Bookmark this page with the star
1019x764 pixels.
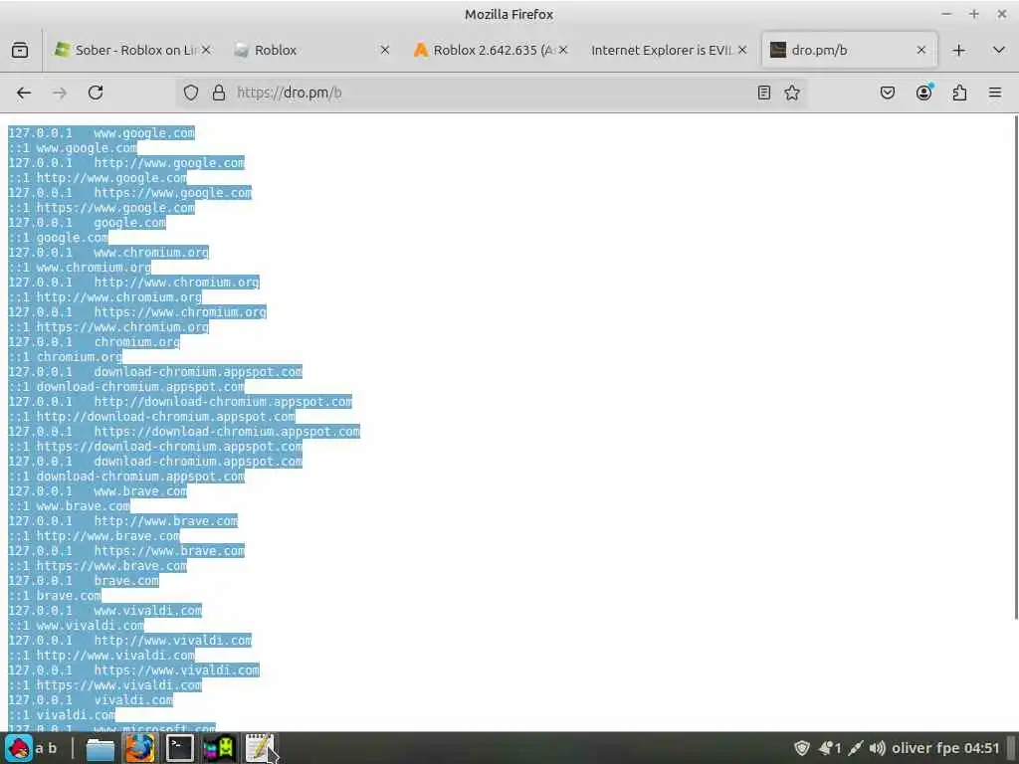792,93
